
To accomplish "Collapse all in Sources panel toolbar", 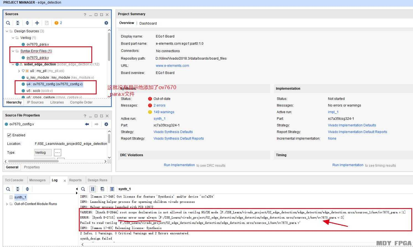I will tap(18, 23).
